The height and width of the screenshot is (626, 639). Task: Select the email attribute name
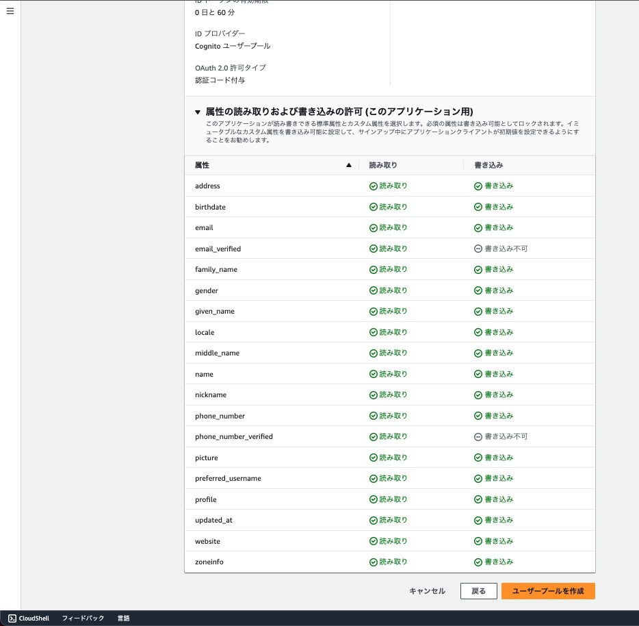(204, 227)
